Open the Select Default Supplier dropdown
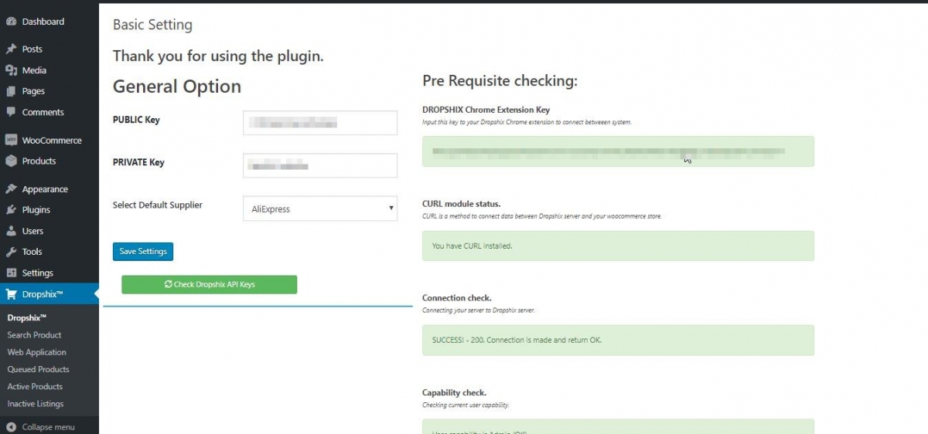The height and width of the screenshot is (434, 928). pyautogui.click(x=319, y=209)
